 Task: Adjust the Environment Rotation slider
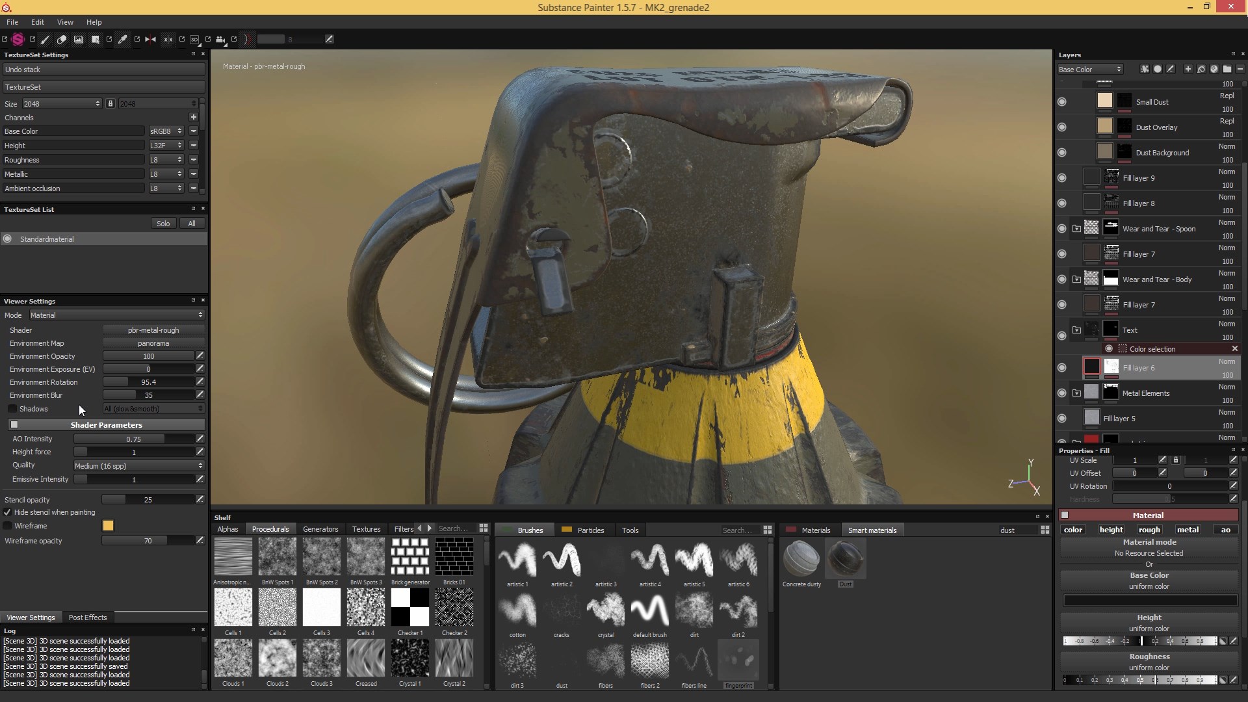coord(148,382)
